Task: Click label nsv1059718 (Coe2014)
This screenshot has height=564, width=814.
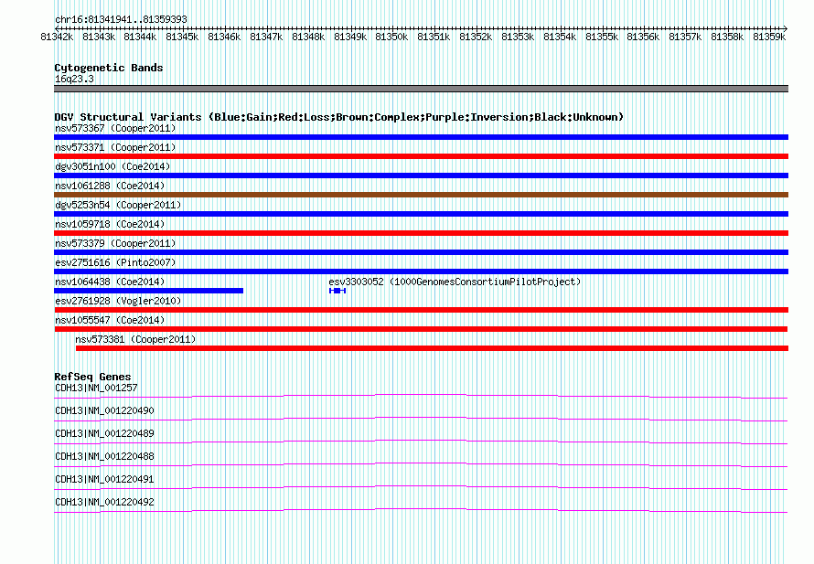Action: tap(110, 224)
